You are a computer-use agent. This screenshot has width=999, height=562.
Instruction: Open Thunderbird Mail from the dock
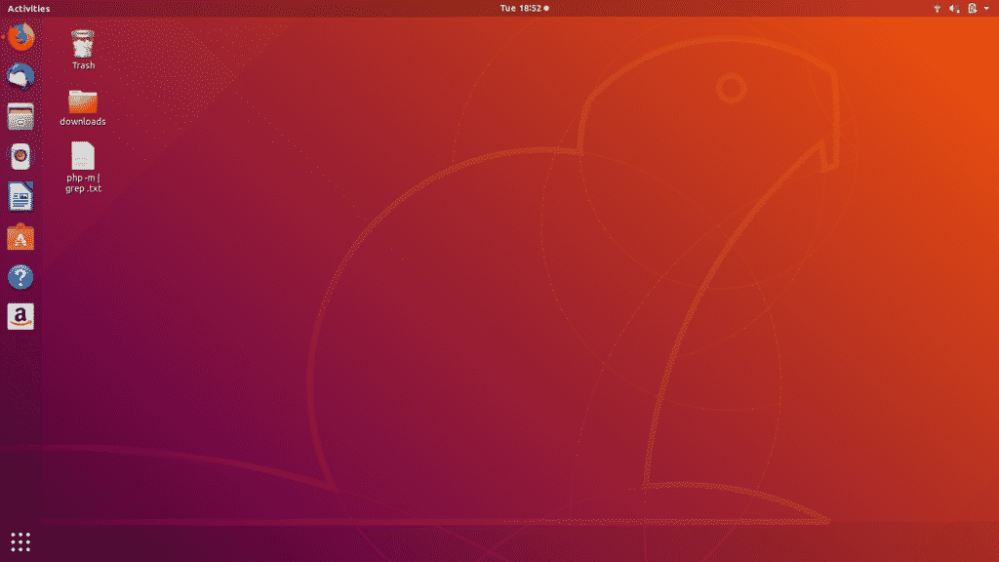[20, 77]
